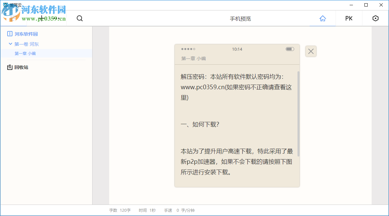389x216 pixels.
Task: Click the word count 字数 120字
Action: pyautogui.click(x=119, y=210)
